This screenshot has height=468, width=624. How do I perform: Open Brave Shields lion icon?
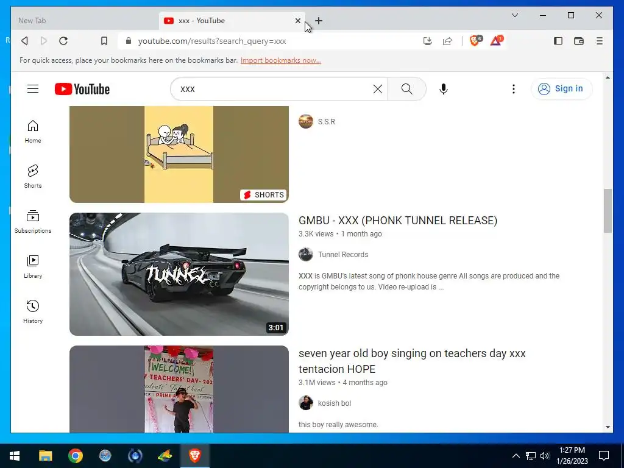point(475,40)
